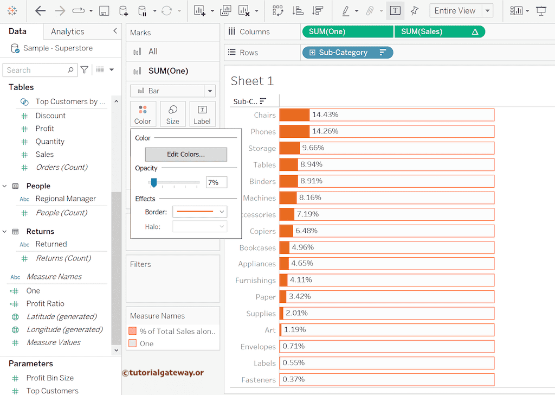Sort Sub-Category ascending via toolbar

[298, 11]
